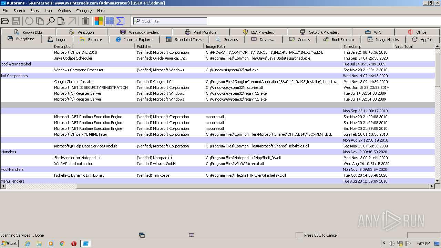Switch to the Print Monitors tab
This screenshot has height=248, width=441.
201,32
